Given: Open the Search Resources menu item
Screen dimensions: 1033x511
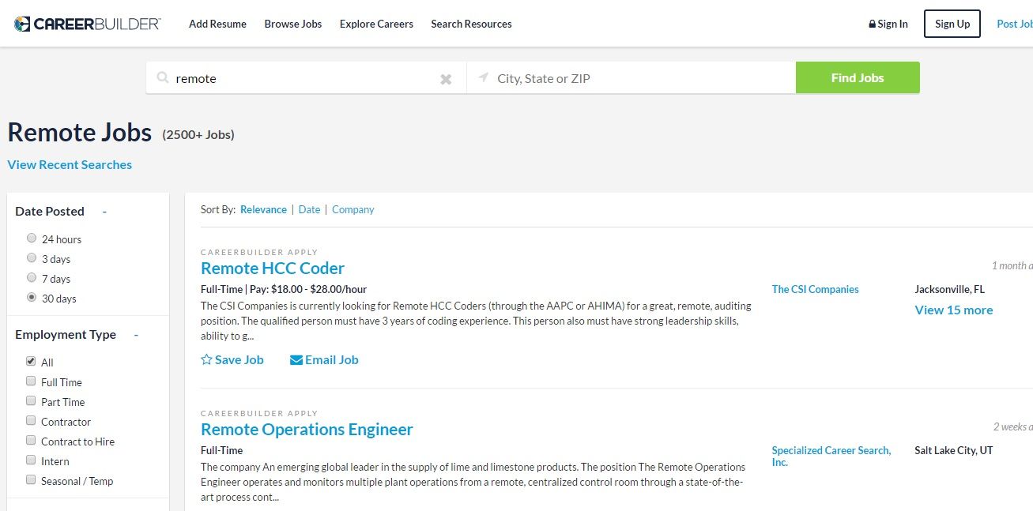Looking at the screenshot, I should click(471, 24).
